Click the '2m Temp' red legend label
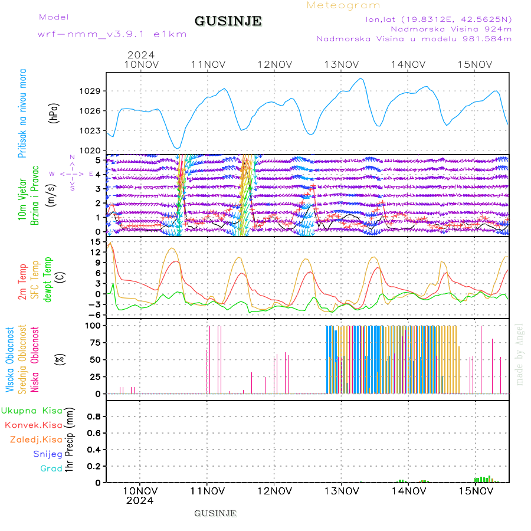This screenshot has width=531, height=531. click(x=22, y=282)
